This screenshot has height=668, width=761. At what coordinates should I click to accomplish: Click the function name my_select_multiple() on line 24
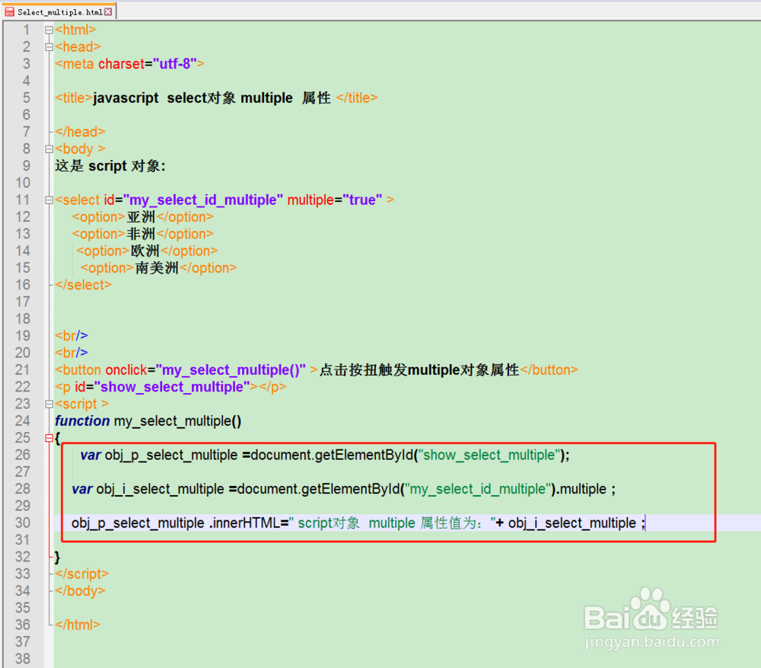(x=177, y=421)
